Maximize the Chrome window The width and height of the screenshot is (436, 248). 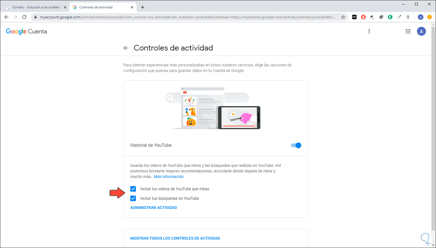(416, 4)
